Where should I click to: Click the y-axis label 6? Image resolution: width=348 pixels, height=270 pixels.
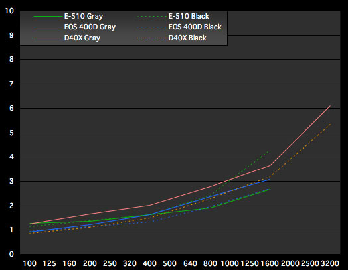click(11, 108)
